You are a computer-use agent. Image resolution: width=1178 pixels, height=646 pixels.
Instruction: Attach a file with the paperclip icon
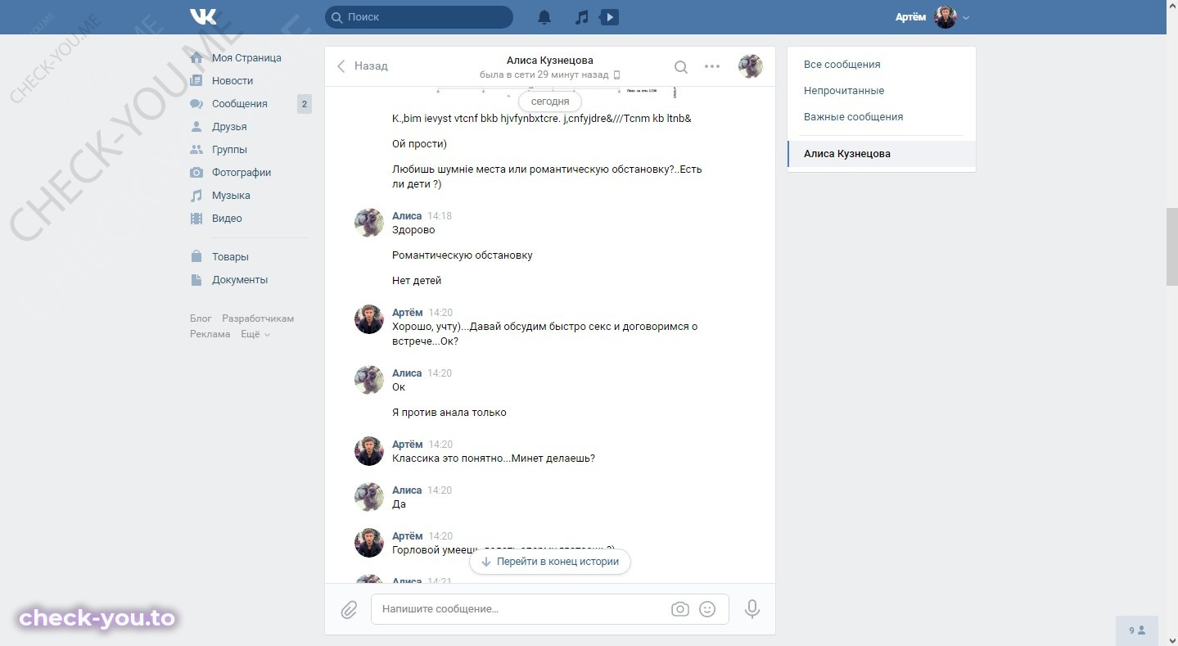pyautogui.click(x=349, y=610)
